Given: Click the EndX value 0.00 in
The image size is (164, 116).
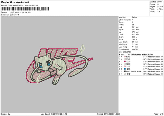Looking at the screenshot, I should point(134,37).
